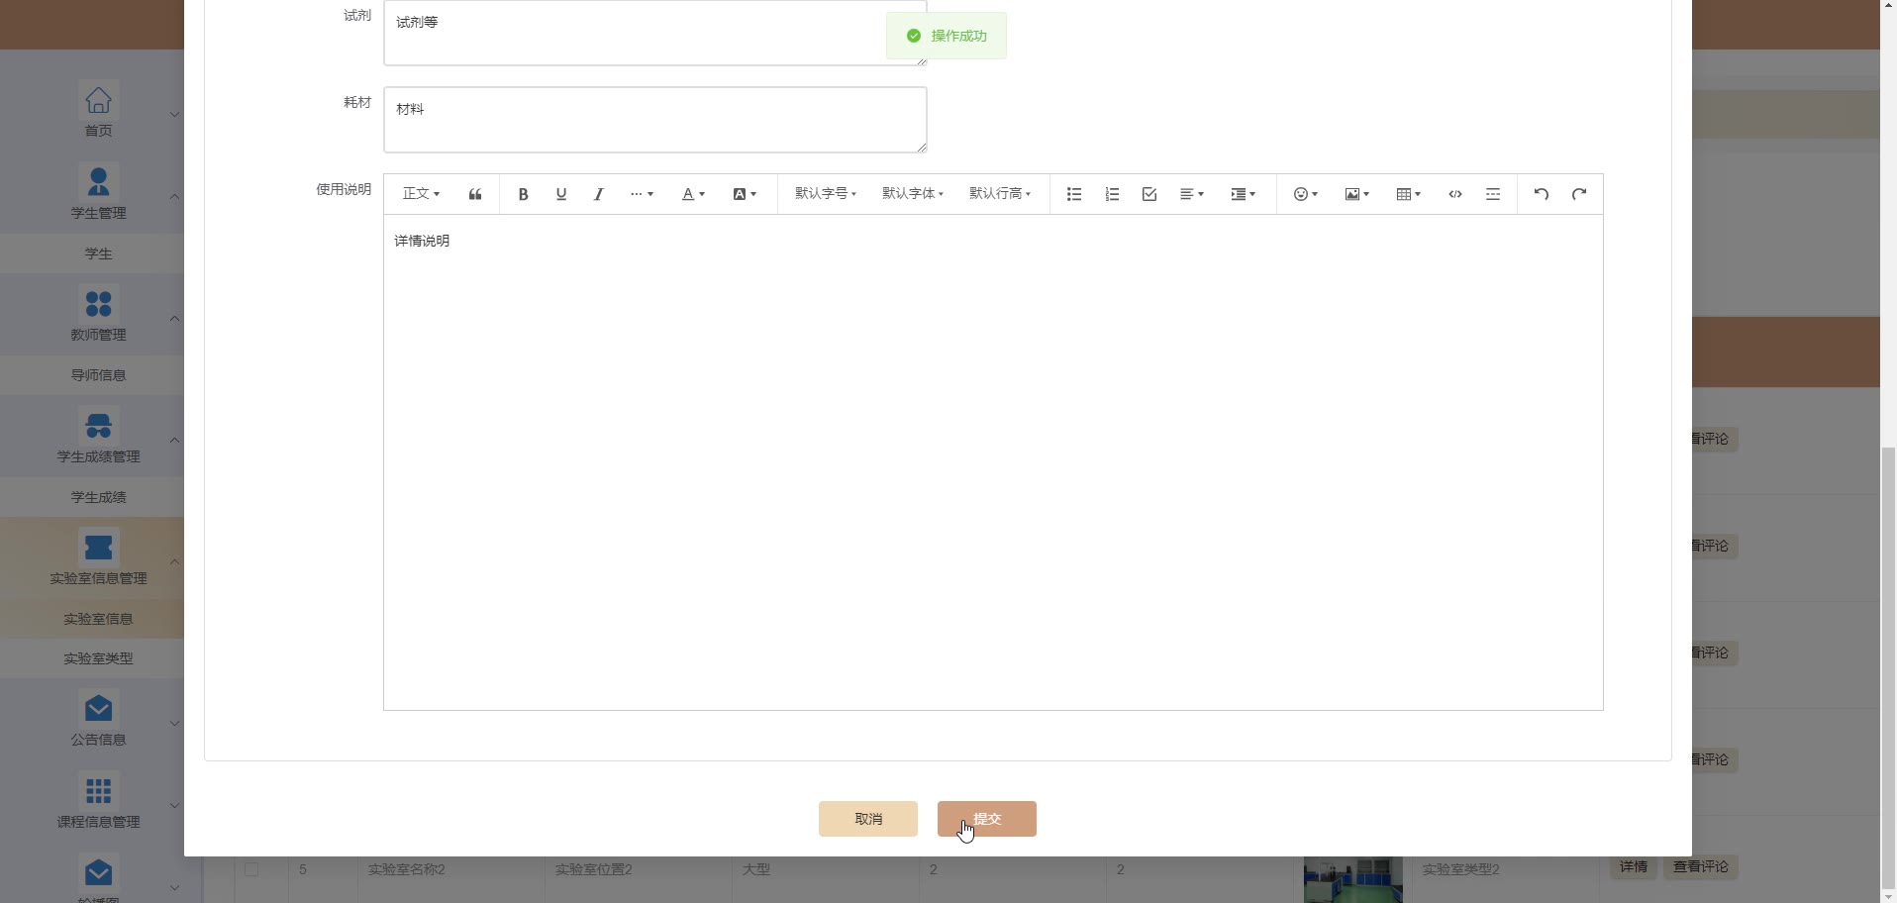Open the indent options dropdown
The image size is (1897, 903).
pyautogui.click(x=1244, y=194)
